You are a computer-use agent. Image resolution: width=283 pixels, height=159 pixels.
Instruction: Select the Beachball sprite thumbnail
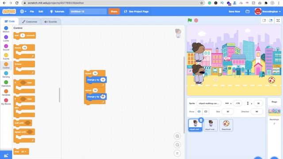pyautogui.click(x=226, y=125)
